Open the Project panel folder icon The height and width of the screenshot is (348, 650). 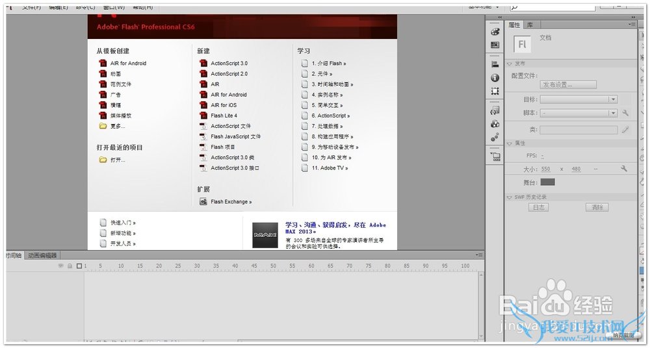(x=495, y=156)
